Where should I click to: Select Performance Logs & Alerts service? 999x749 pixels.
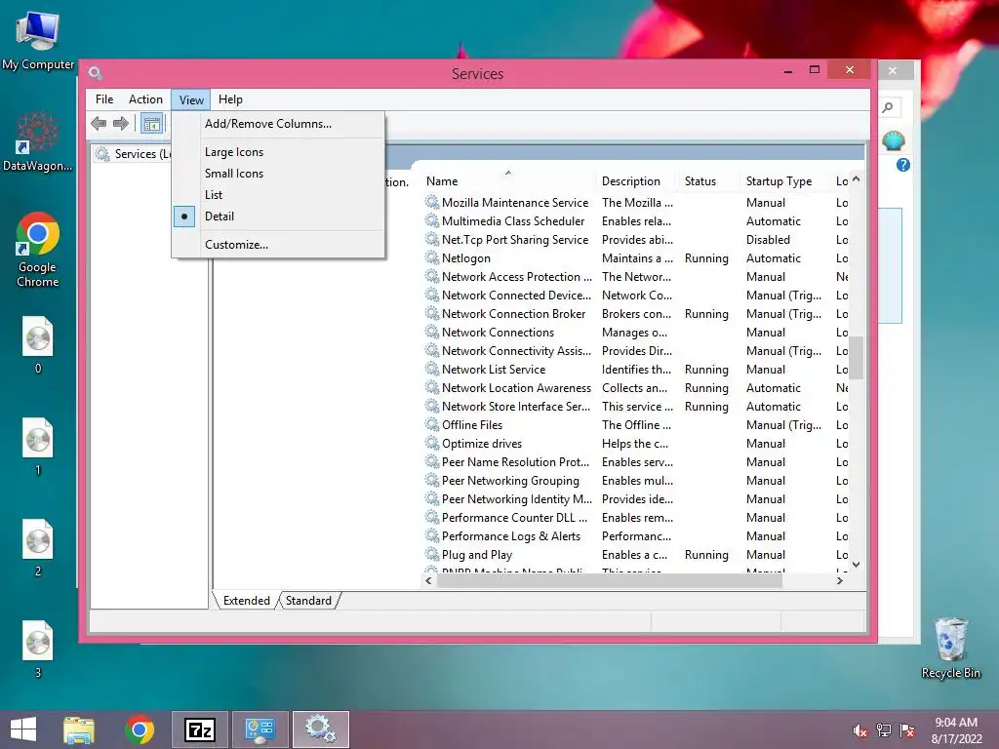[635, 536]
